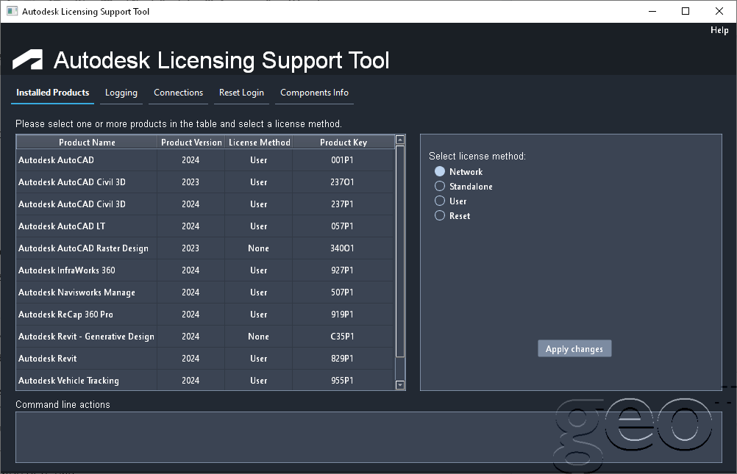This screenshot has width=737, height=474.
Task: Click product key 955P1 cell
Action: pyautogui.click(x=342, y=381)
